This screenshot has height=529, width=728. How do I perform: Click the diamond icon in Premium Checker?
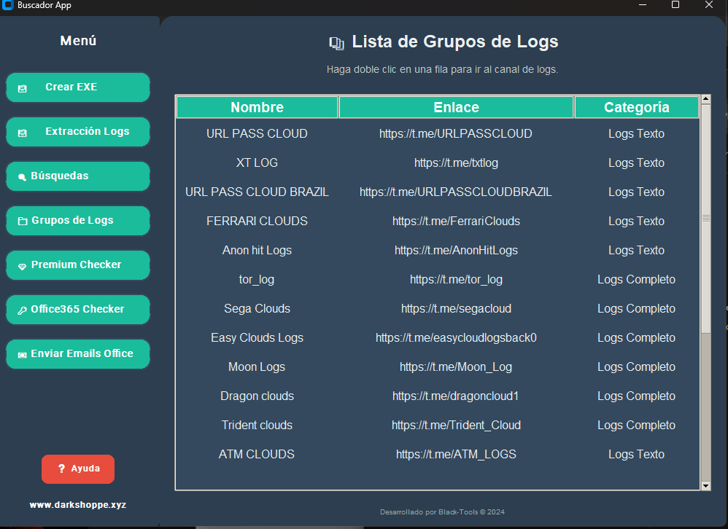(23, 266)
